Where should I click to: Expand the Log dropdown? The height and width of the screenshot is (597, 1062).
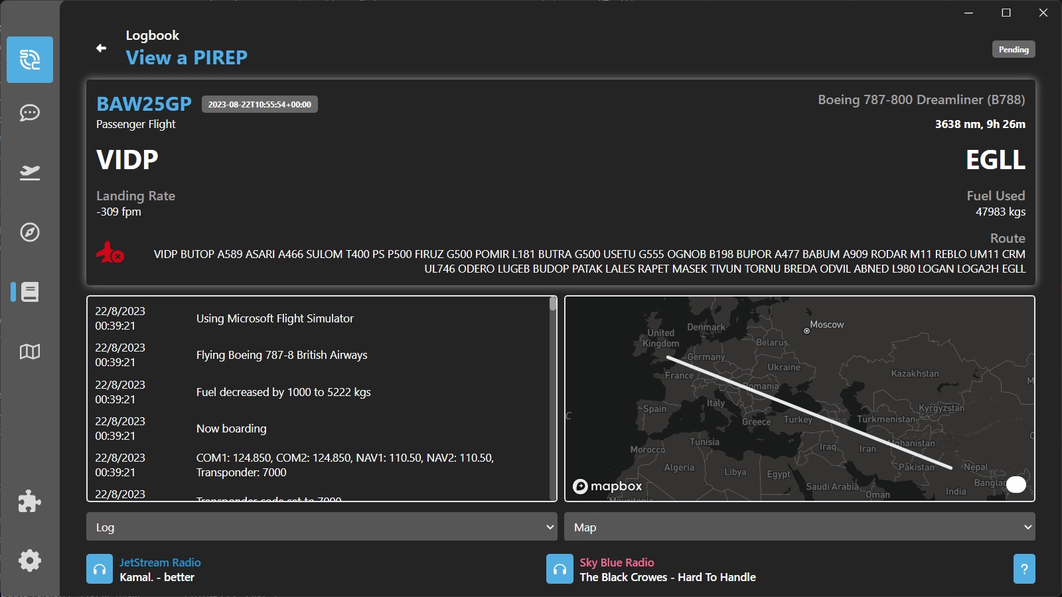pos(321,527)
